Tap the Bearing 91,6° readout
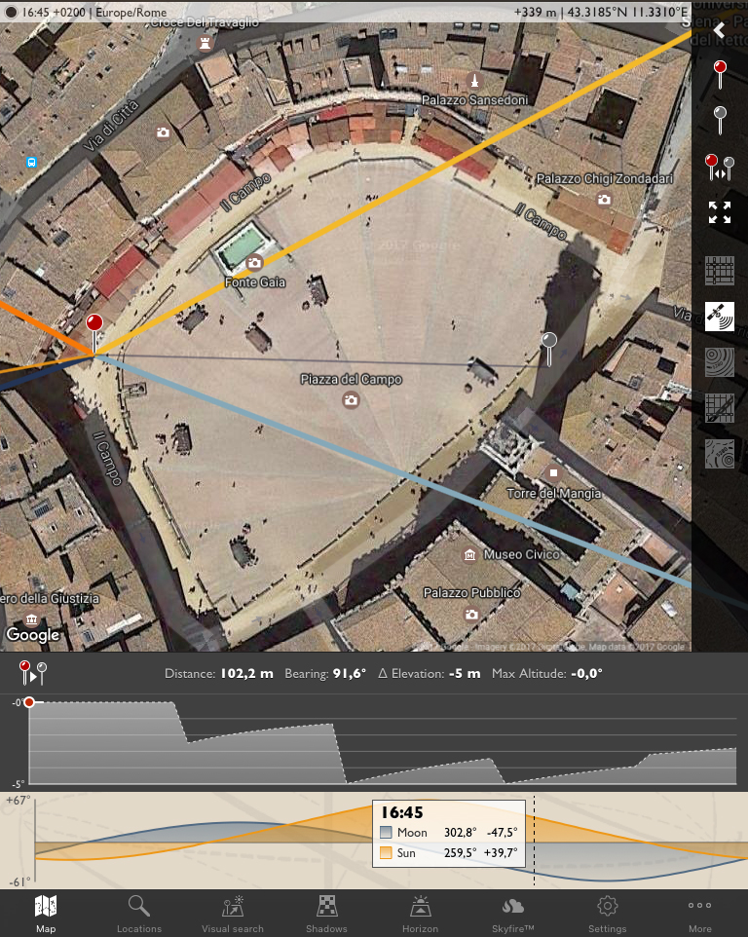 (x=325, y=673)
